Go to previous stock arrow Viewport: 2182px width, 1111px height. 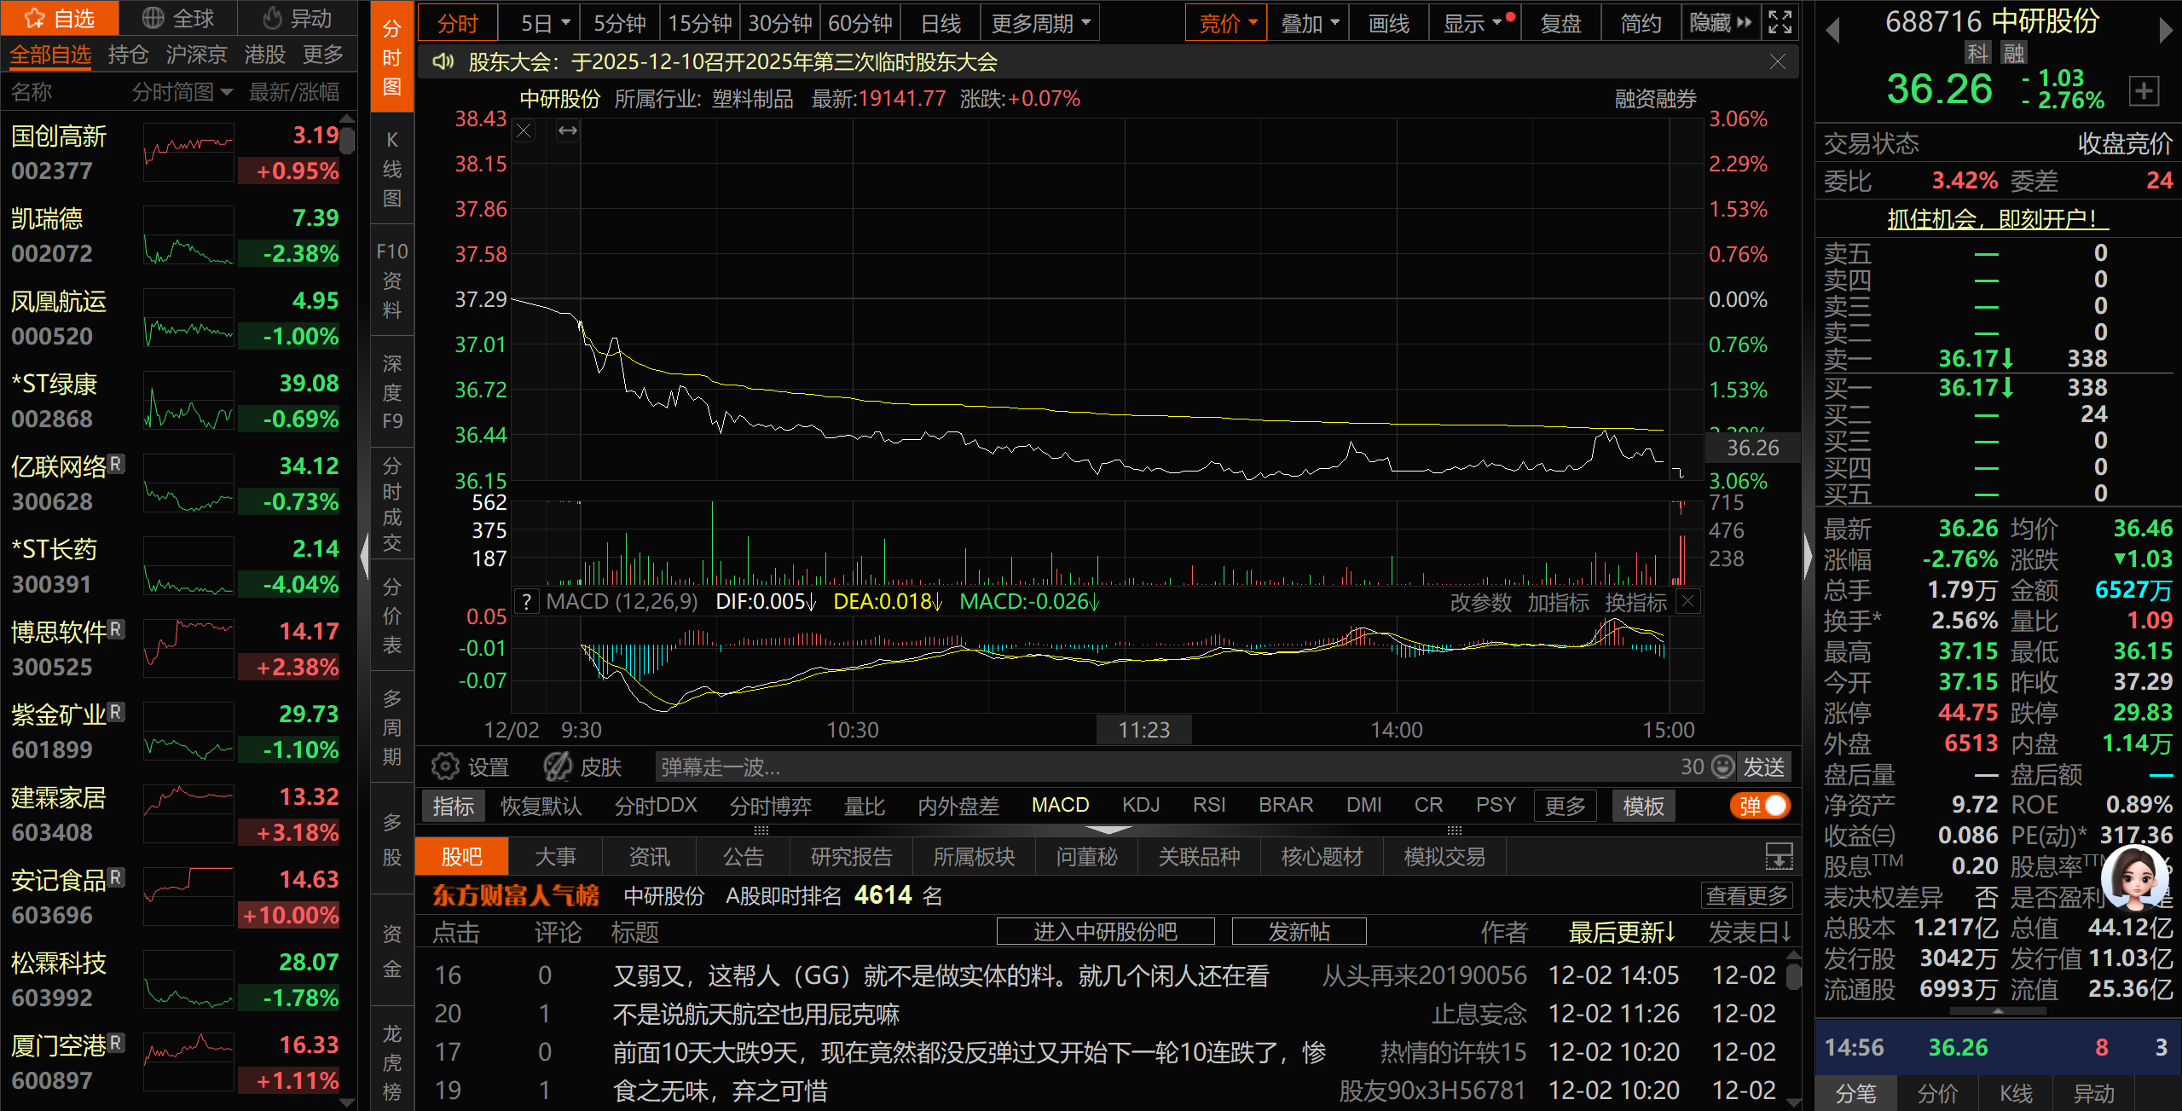(x=1832, y=30)
